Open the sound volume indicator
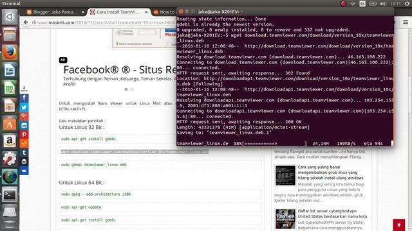This screenshot has height=231, width=412. tap(383, 4)
